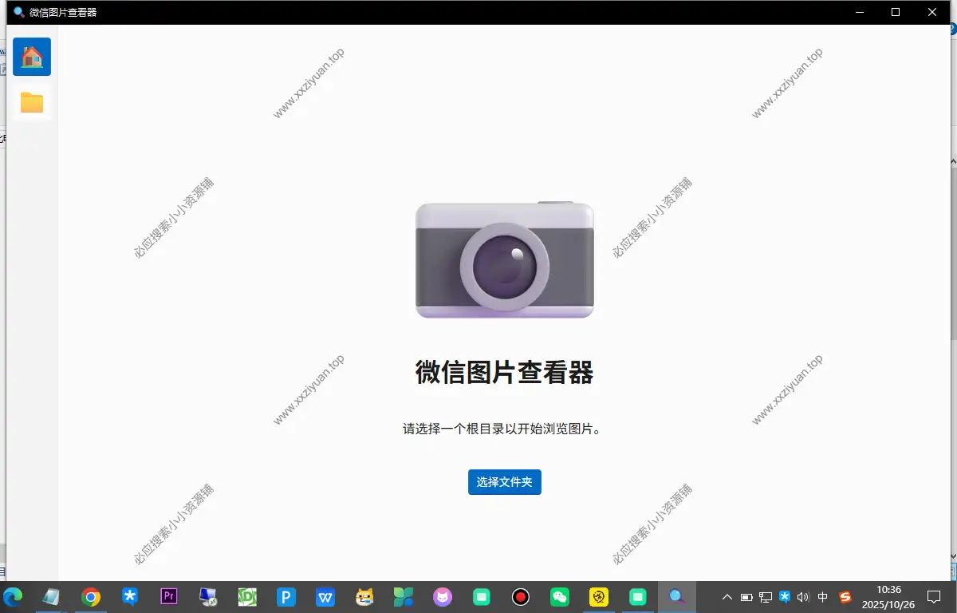Click the volume speaker tray icon
The height and width of the screenshot is (613, 957).
pos(803,597)
